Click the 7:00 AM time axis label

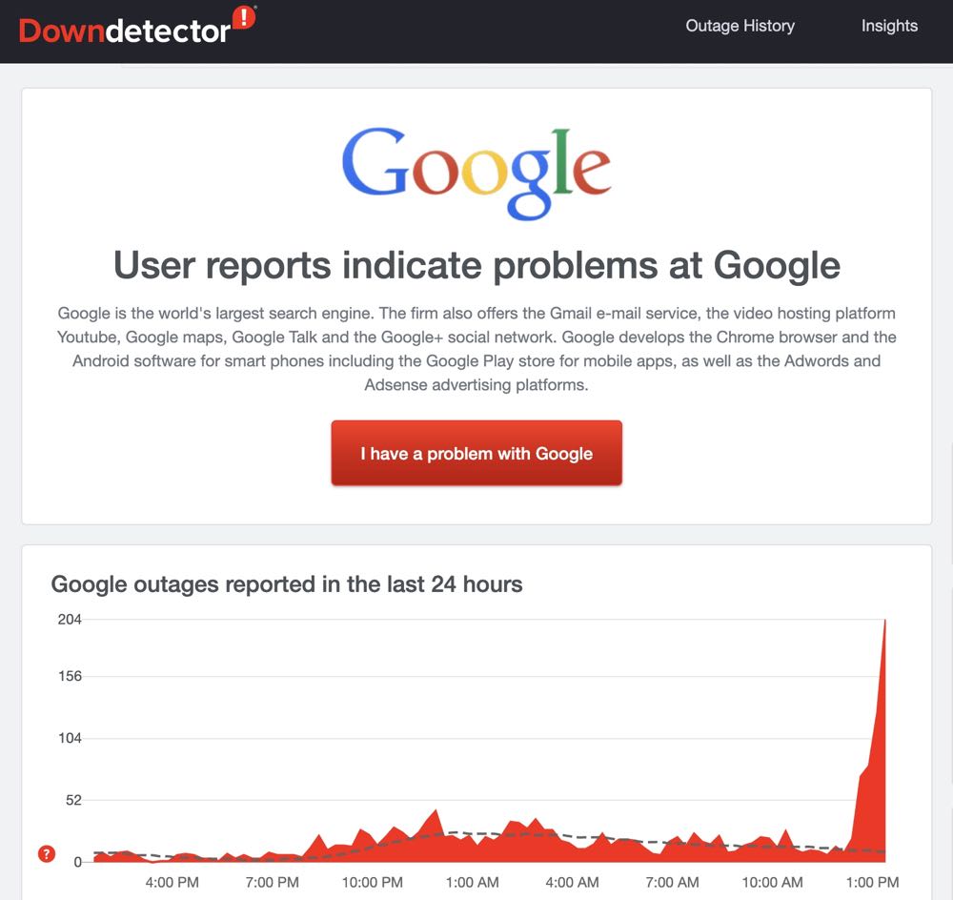(673, 882)
